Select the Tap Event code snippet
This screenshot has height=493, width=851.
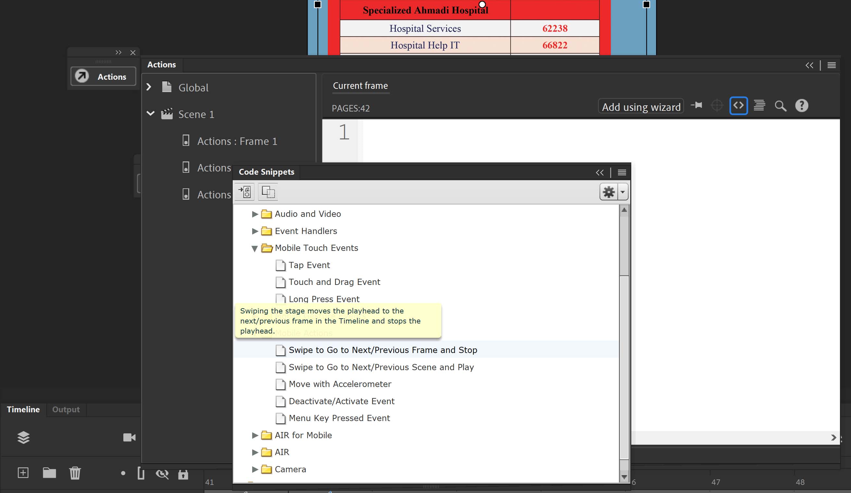coord(309,265)
